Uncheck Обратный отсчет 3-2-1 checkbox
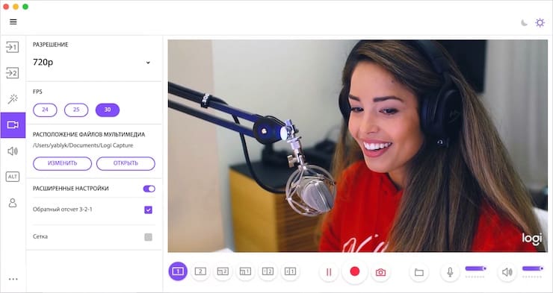This screenshot has height=293, width=553. 148,210
